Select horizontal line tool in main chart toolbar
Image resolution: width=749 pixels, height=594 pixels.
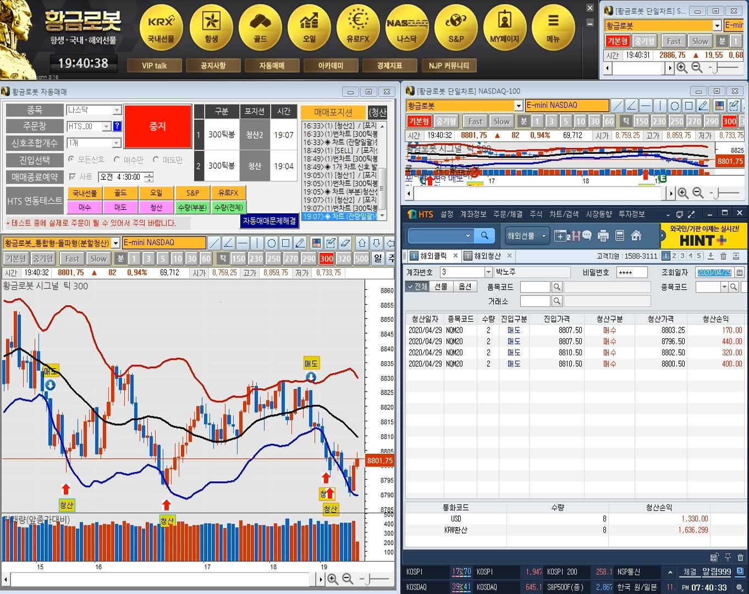(x=243, y=243)
